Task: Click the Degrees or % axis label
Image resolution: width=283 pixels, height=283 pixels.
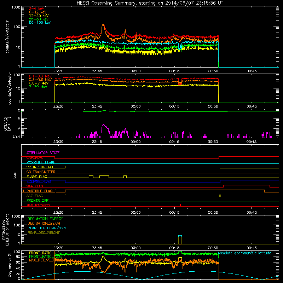Action: point(9,265)
